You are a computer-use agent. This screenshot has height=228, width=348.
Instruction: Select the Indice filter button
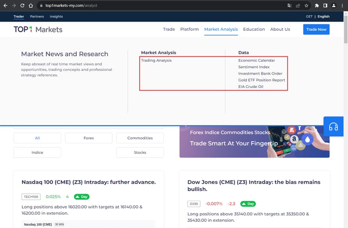point(37,152)
